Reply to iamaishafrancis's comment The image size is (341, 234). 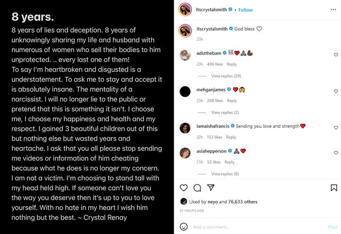[231, 137]
